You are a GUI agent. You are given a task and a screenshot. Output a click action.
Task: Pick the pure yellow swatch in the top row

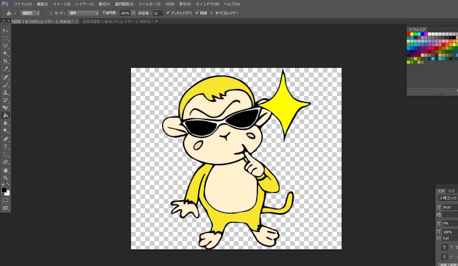tap(412, 34)
